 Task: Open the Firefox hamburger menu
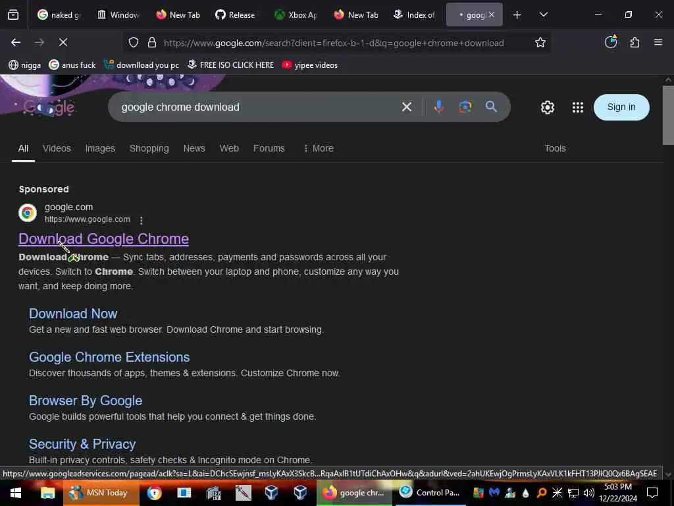[658, 42]
